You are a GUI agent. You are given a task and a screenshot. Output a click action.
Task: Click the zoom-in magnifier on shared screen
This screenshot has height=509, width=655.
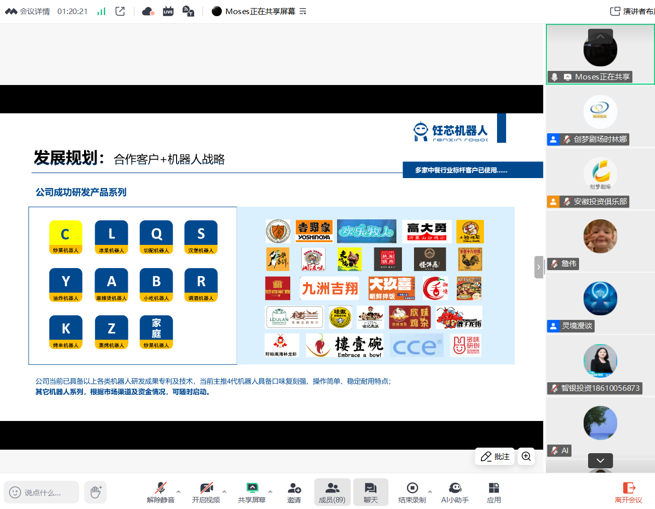[x=526, y=456]
